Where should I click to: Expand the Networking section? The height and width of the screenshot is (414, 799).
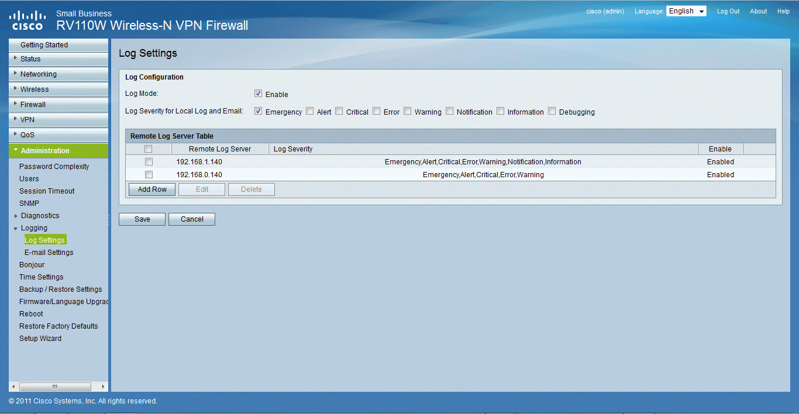(x=58, y=74)
